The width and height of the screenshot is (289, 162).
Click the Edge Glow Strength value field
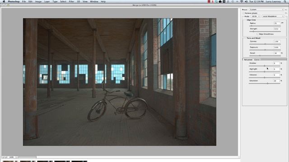(277, 29)
